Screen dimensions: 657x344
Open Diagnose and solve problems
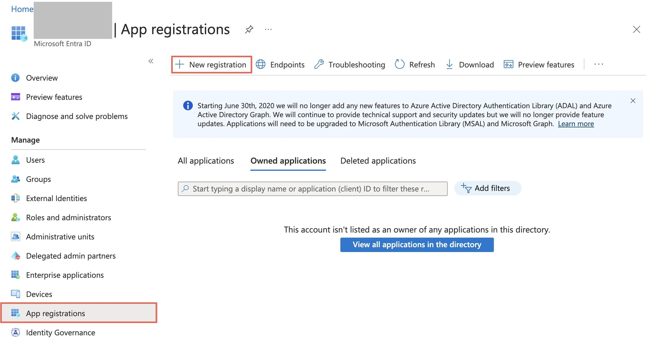(77, 116)
